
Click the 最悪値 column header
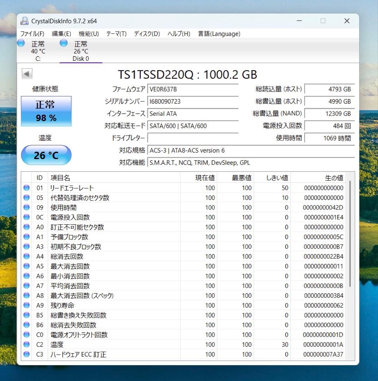236,177
